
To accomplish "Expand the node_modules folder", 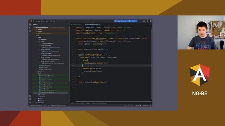I will point(35,33).
